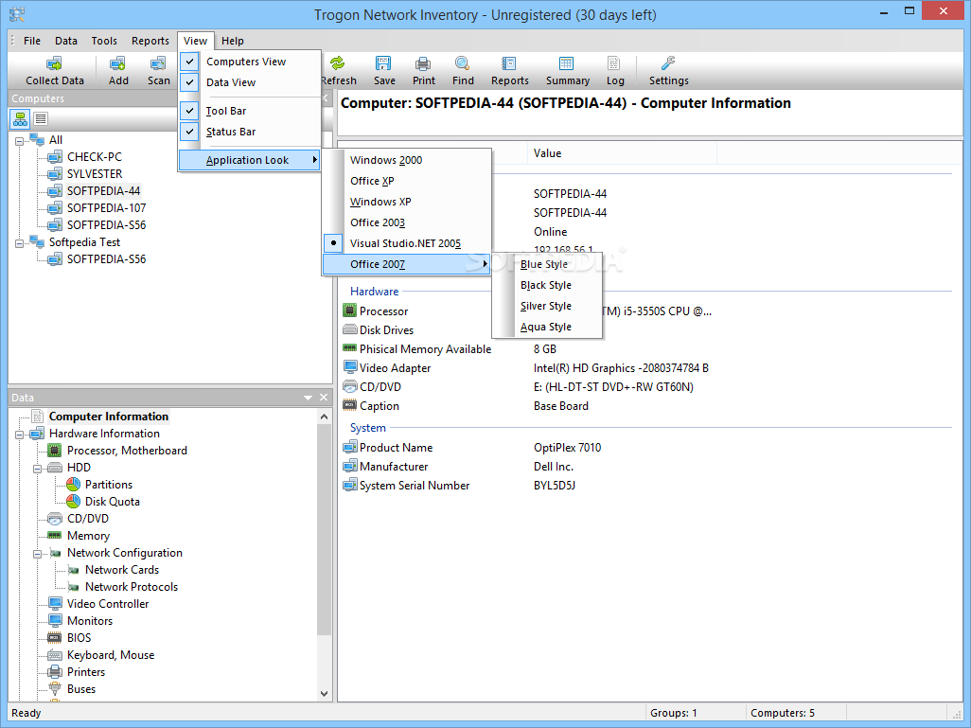Image resolution: width=971 pixels, height=728 pixels.
Task: Select the Office XP look
Action: click(406, 180)
